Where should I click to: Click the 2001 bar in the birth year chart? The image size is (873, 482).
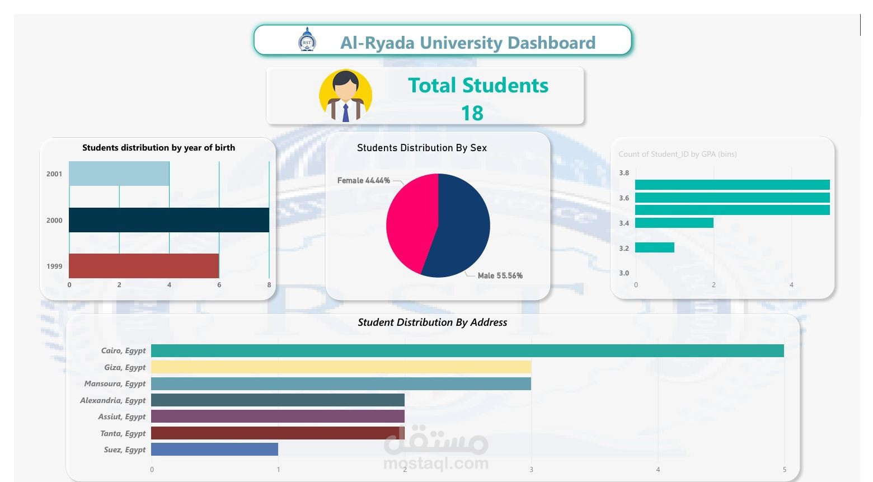click(x=118, y=174)
